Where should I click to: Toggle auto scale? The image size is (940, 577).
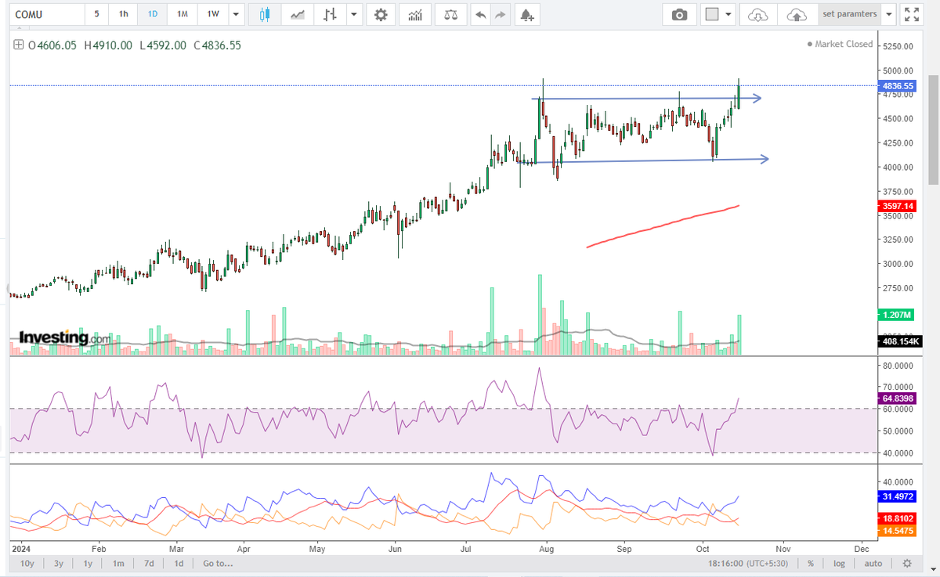(873, 564)
